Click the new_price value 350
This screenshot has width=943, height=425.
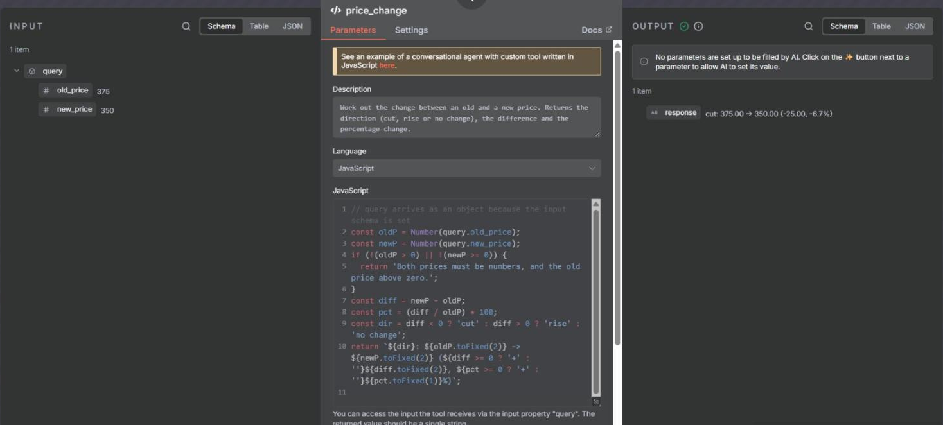pyautogui.click(x=107, y=110)
